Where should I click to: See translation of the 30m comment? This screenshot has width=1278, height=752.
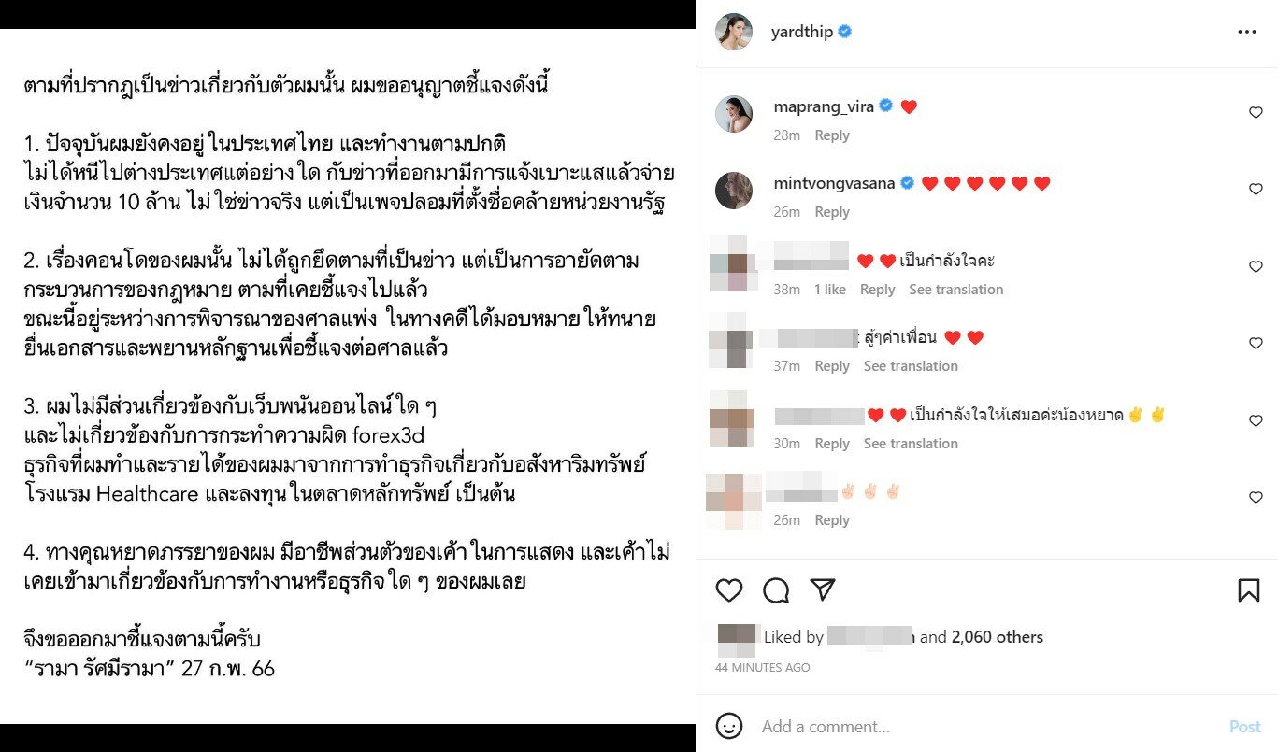tap(911, 444)
